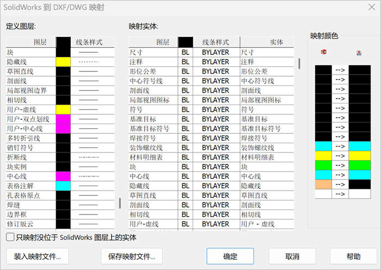Click the 实体 column header
The image size is (381, 270).
click(x=267, y=42)
